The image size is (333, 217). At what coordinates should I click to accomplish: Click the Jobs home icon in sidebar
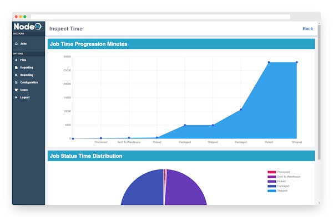coord(16,44)
